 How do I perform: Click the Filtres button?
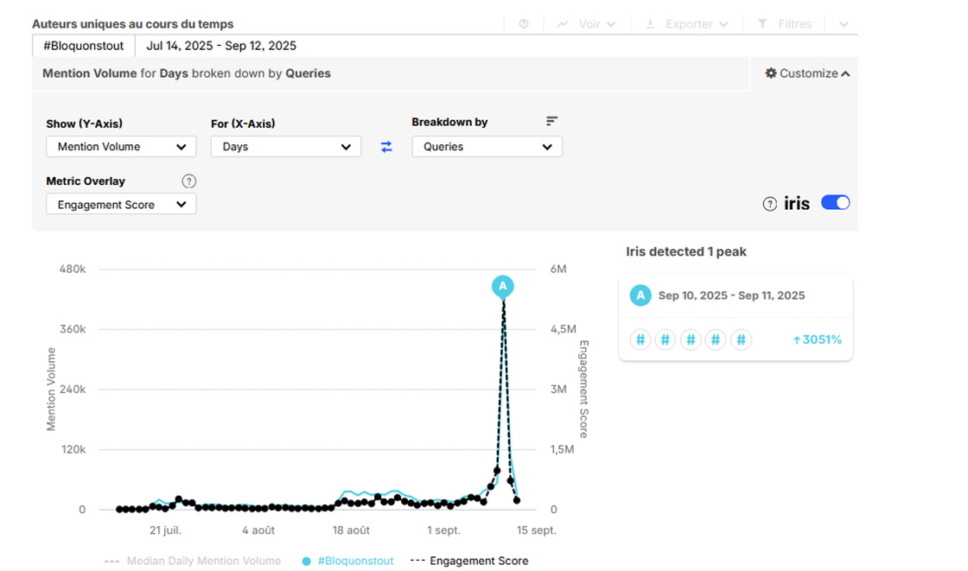click(785, 24)
